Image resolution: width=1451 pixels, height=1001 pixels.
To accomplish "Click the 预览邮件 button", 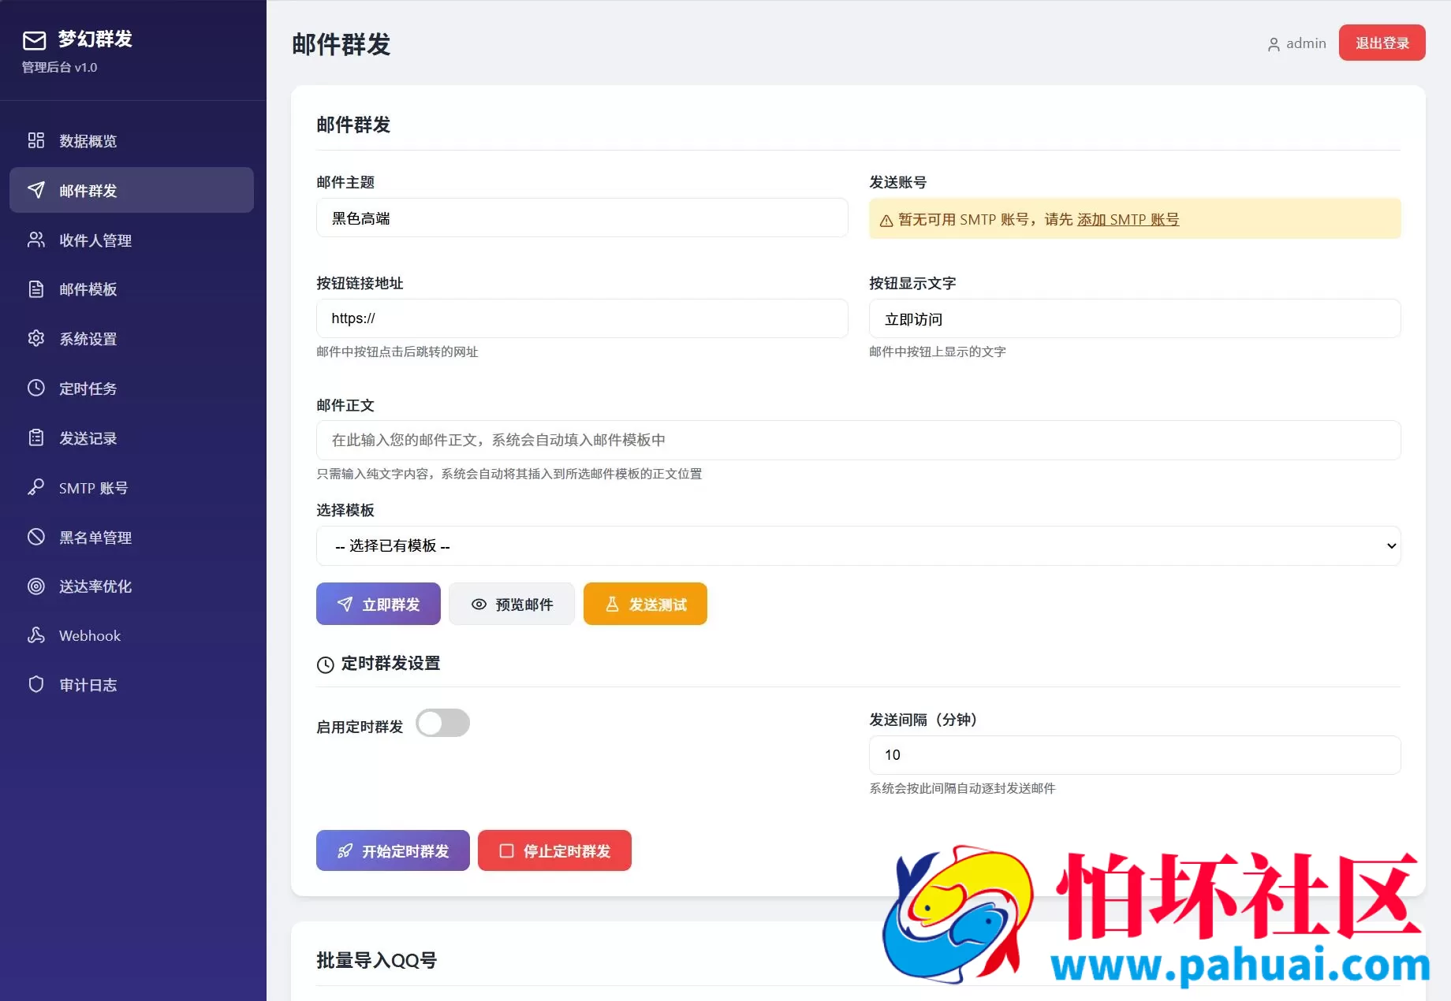I will pyautogui.click(x=512, y=604).
